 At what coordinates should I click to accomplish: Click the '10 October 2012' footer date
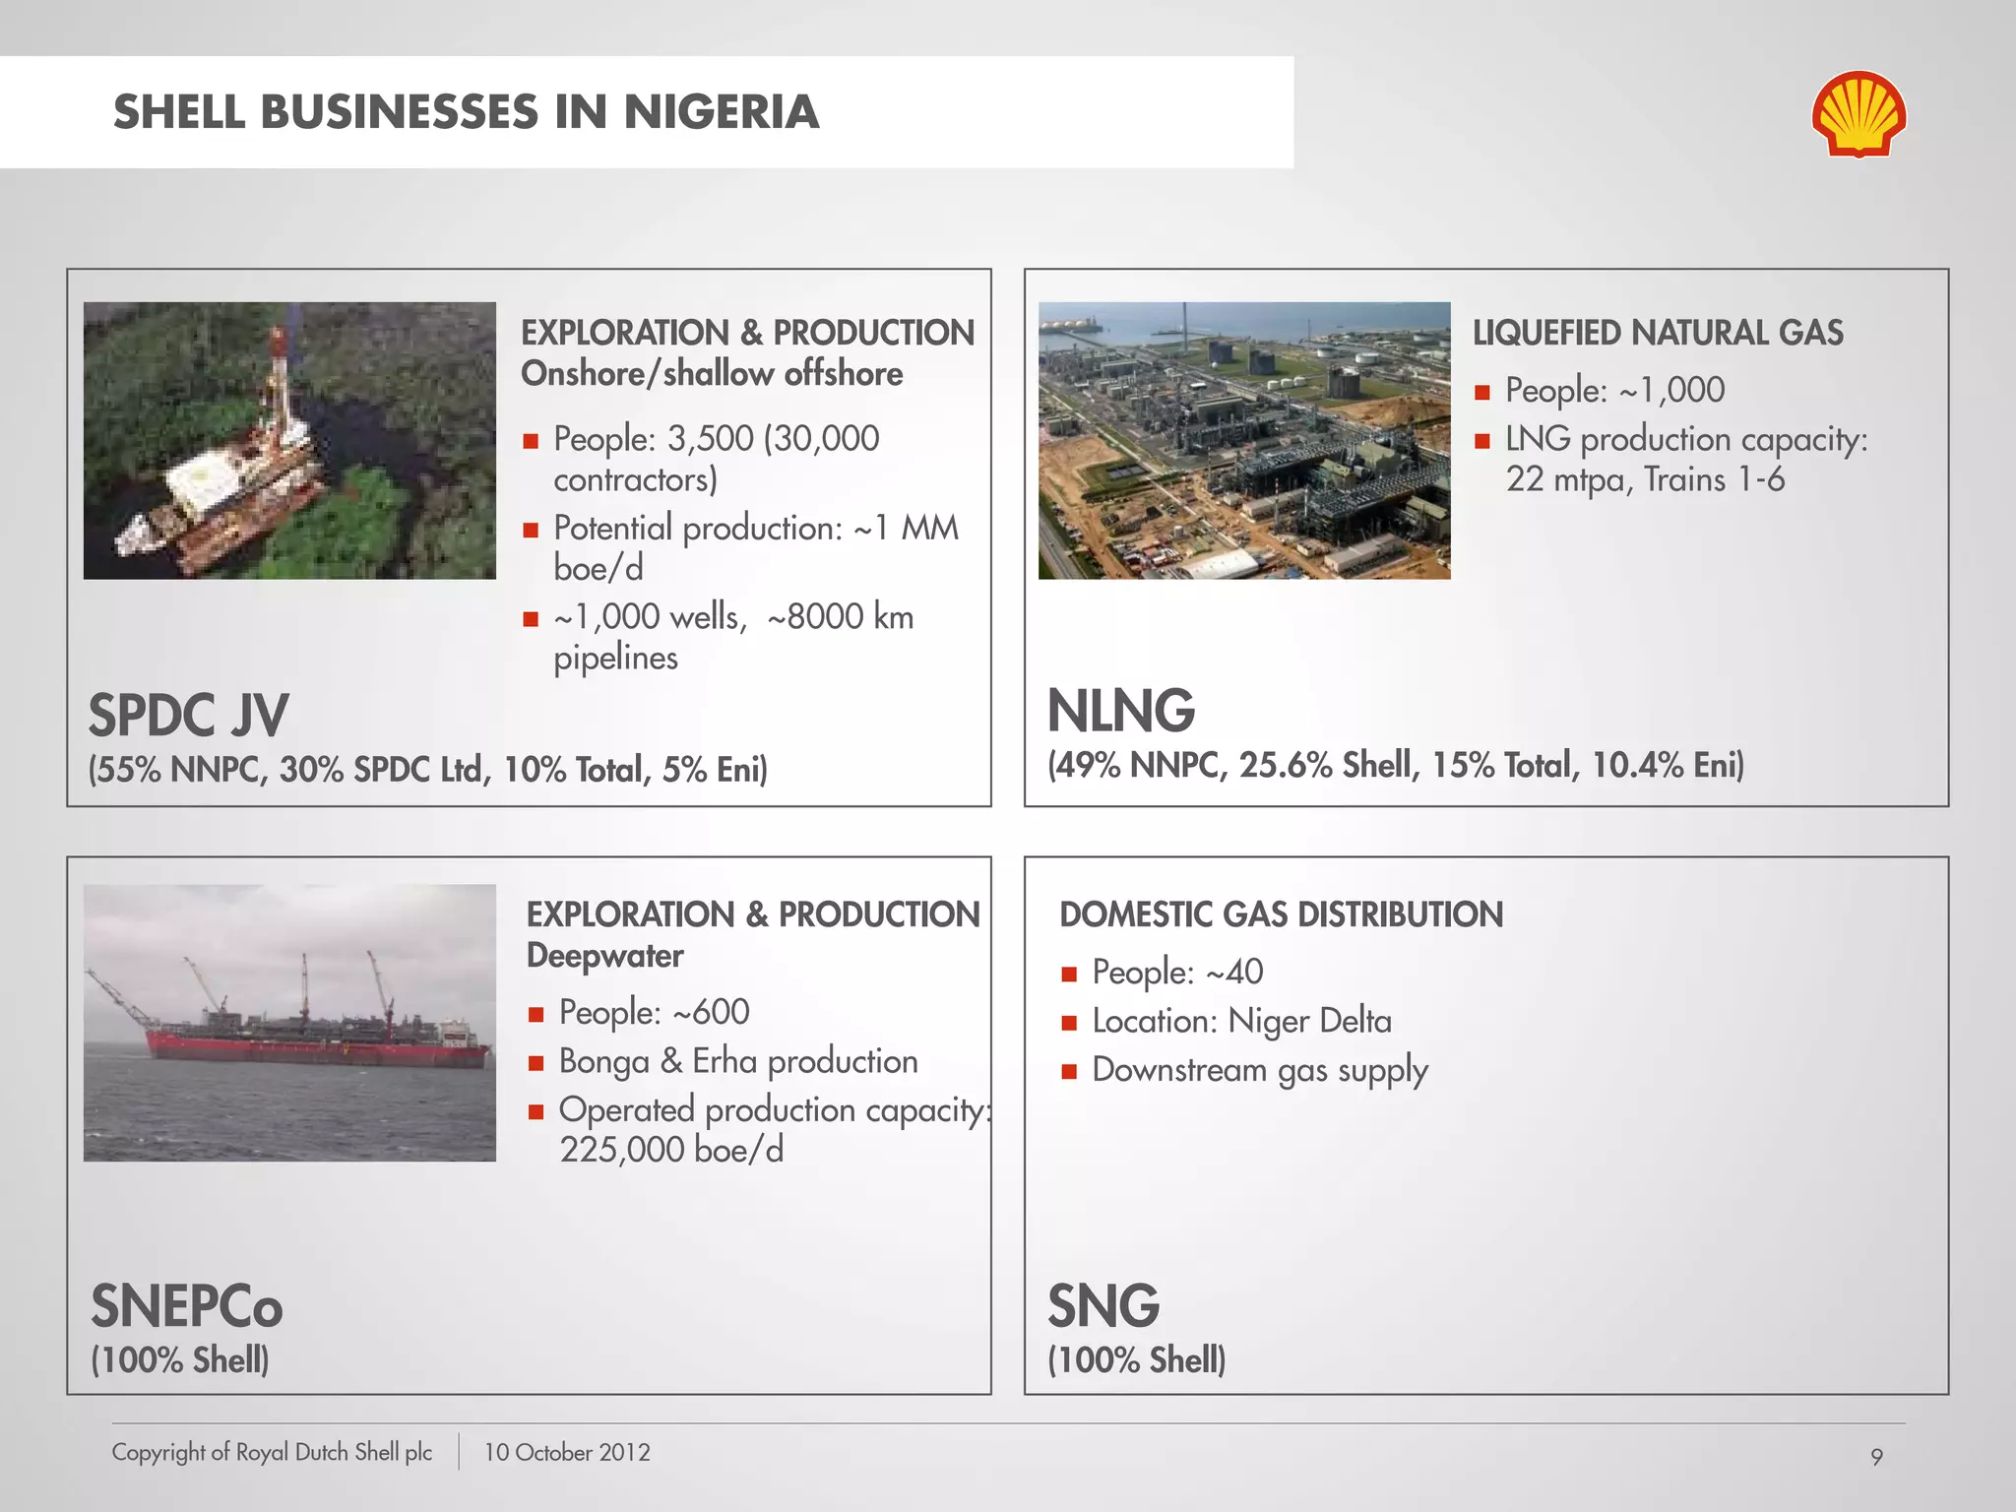pos(567,1452)
